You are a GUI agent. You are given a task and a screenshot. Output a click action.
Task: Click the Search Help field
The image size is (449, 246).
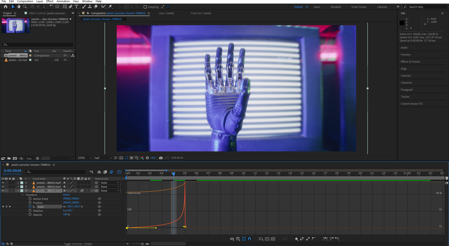coord(425,7)
